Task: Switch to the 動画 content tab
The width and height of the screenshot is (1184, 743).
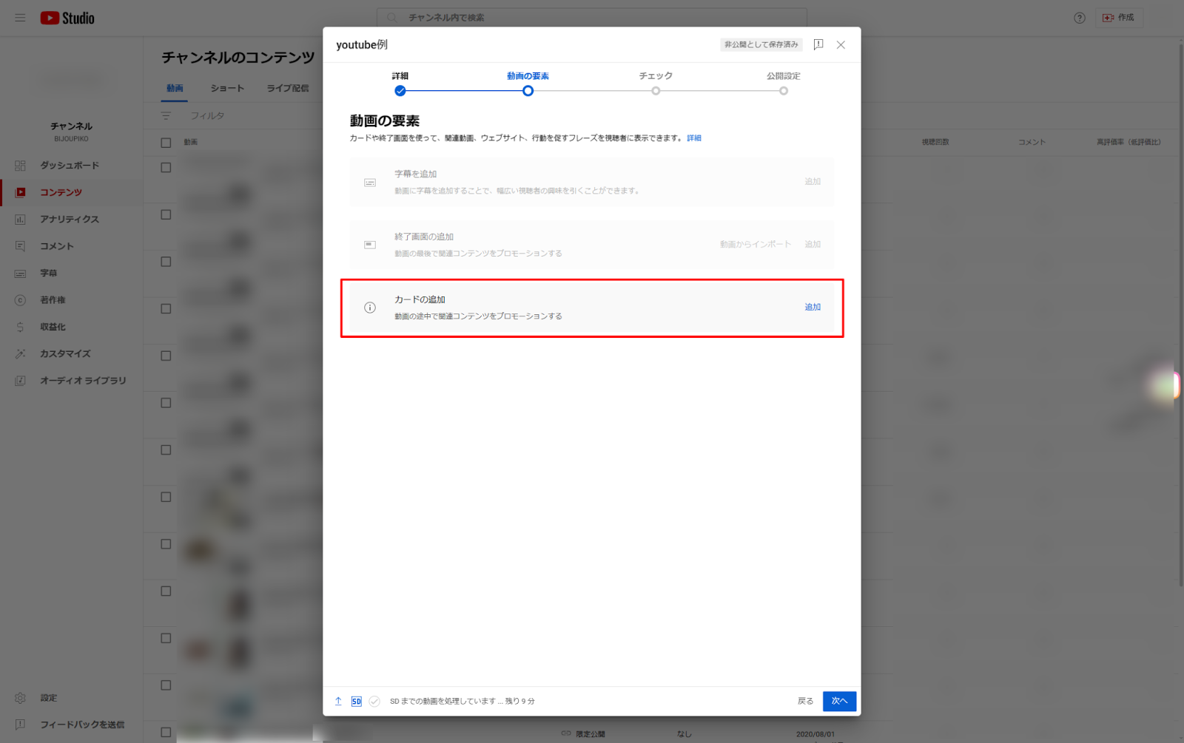Action: [x=175, y=88]
